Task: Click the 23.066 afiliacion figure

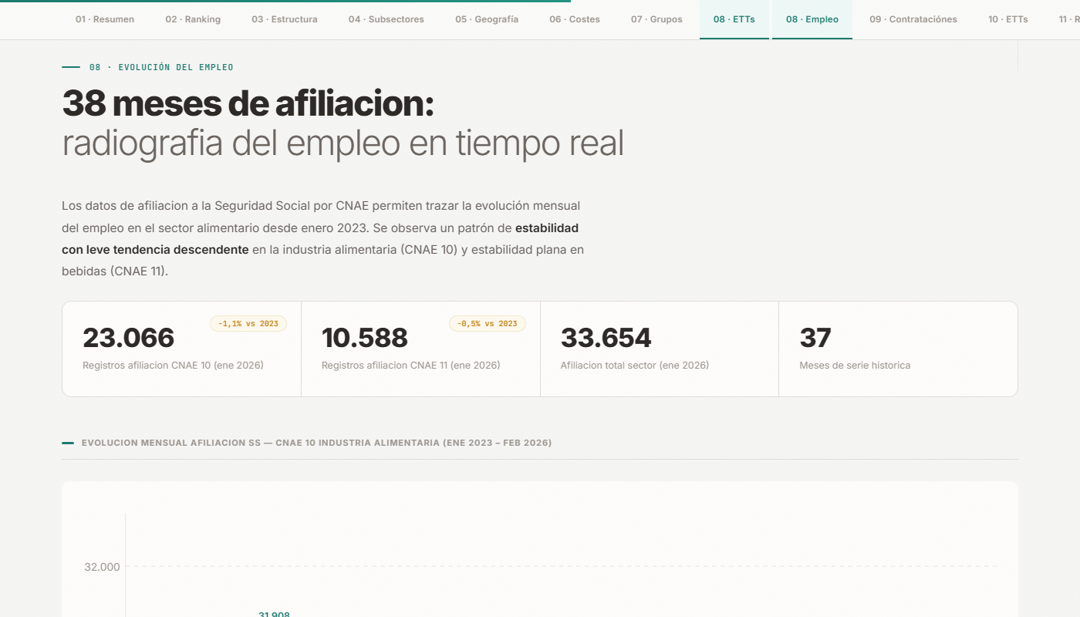Action: point(129,338)
